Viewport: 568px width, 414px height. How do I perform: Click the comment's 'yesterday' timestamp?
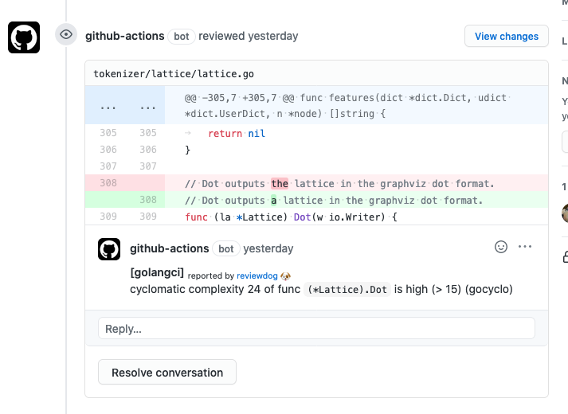click(268, 248)
